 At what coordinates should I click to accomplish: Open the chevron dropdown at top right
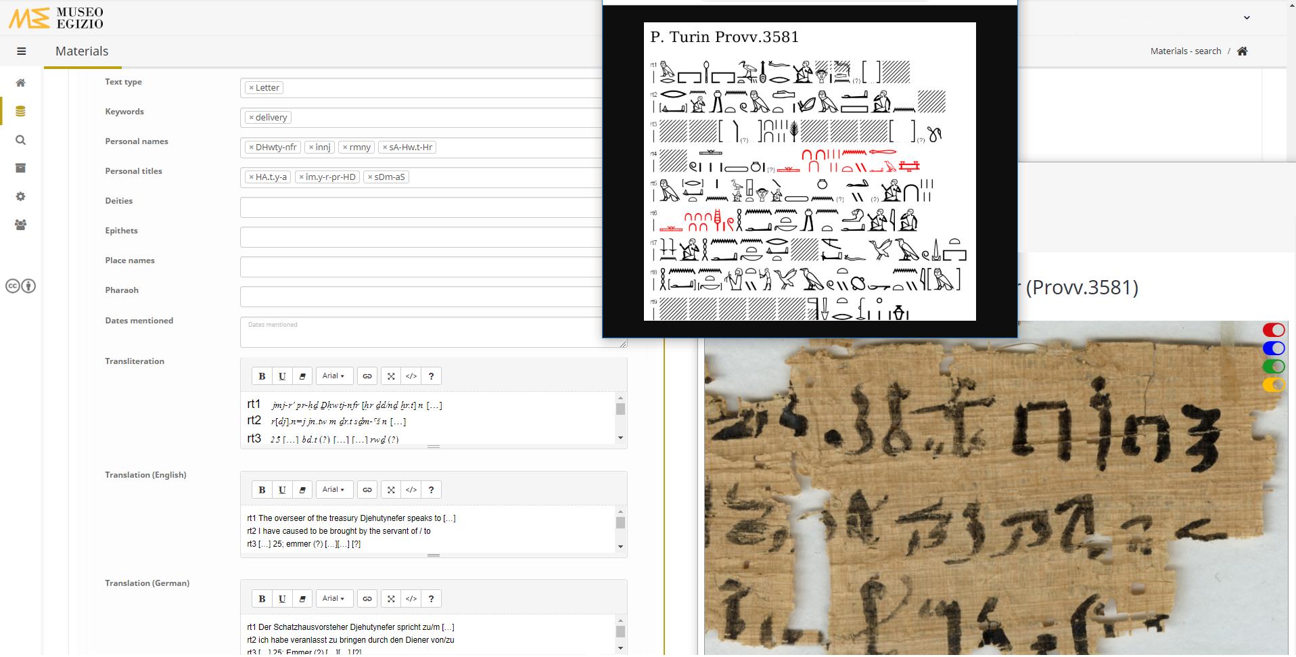pyautogui.click(x=1247, y=17)
